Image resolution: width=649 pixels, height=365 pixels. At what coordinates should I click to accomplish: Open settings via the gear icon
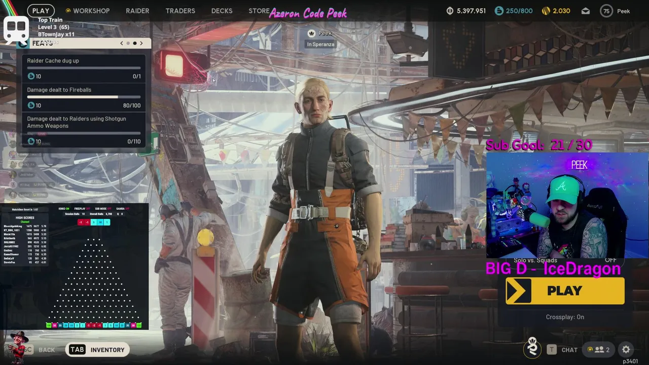tap(626, 349)
